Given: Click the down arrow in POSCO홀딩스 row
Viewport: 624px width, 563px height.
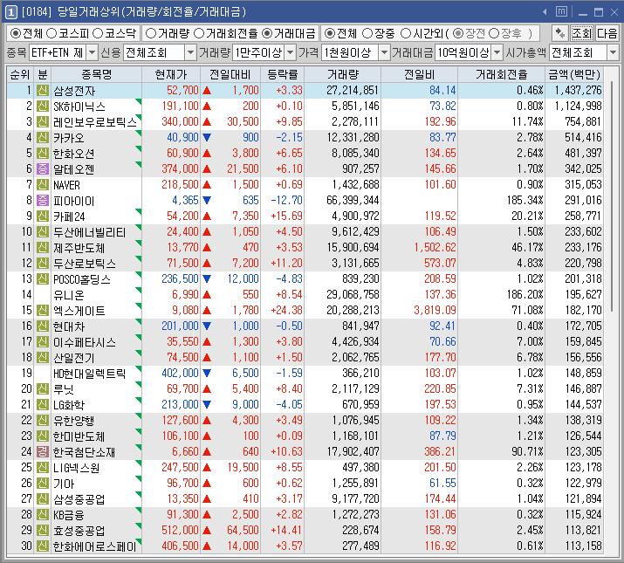Looking at the screenshot, I should [x=207, y=278].
